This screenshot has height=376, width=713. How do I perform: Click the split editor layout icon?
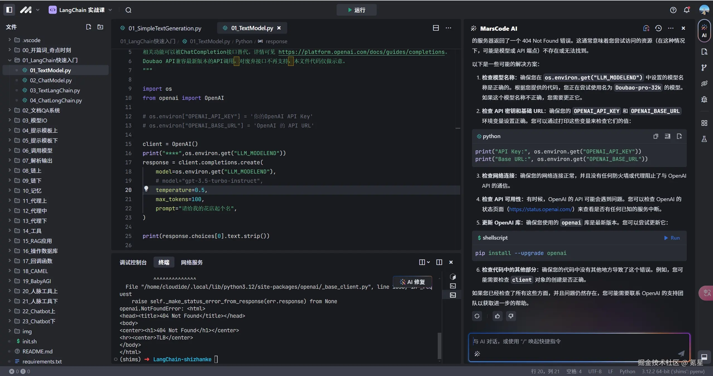pyautogui.click(x=436, y=28)
